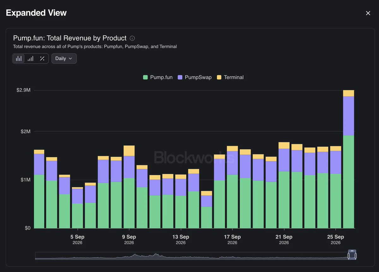Toggle the Pump.fun legend series

(158, 77)
